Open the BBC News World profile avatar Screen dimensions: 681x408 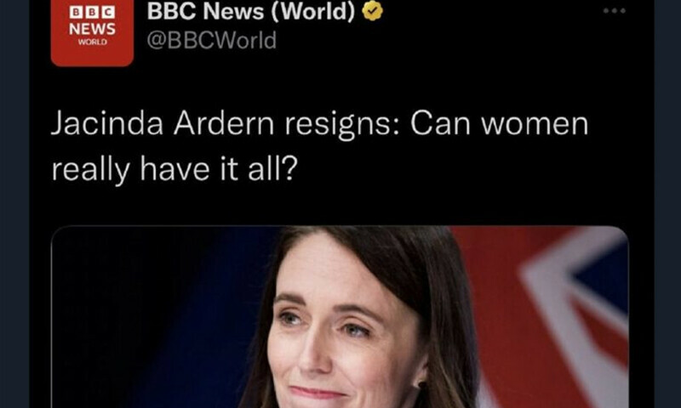pos(92,33)
